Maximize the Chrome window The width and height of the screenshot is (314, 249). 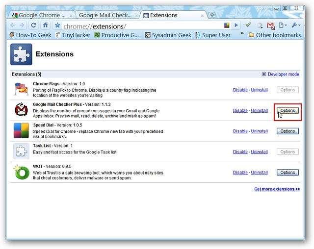pos(285,8)
